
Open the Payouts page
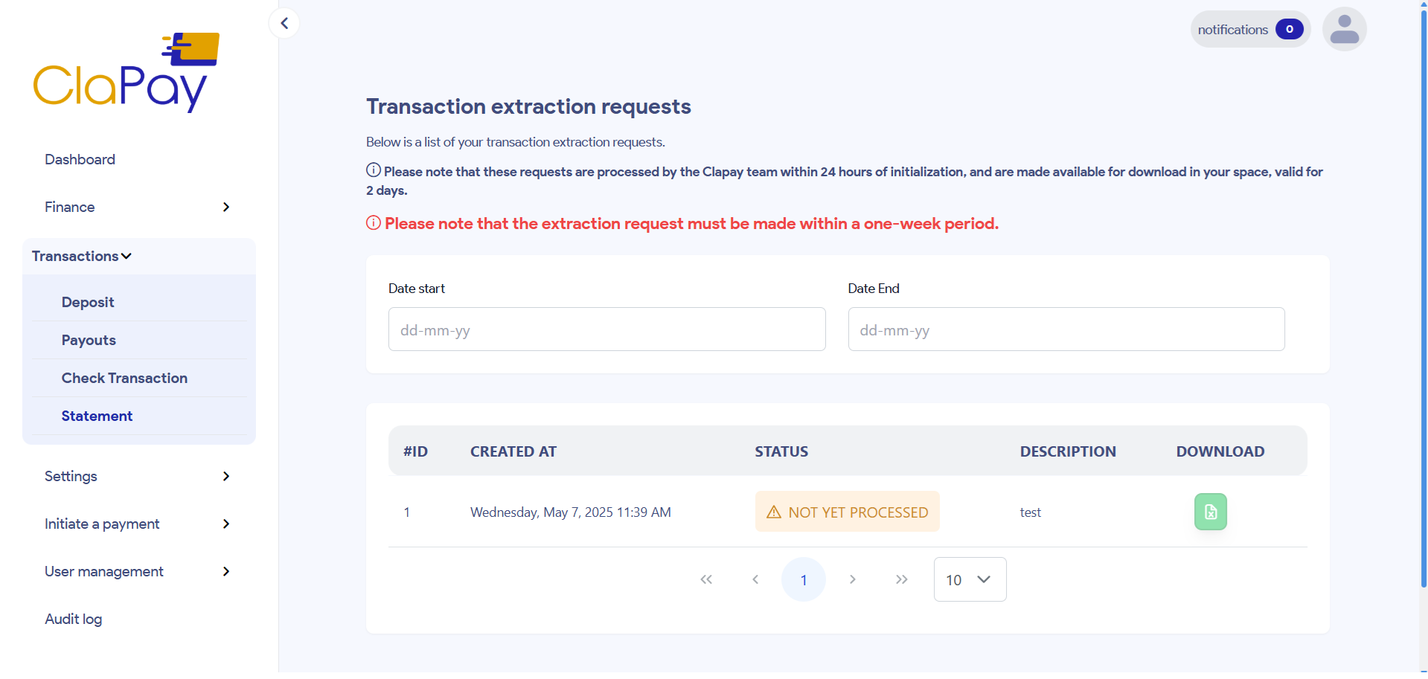click(88, 340)
